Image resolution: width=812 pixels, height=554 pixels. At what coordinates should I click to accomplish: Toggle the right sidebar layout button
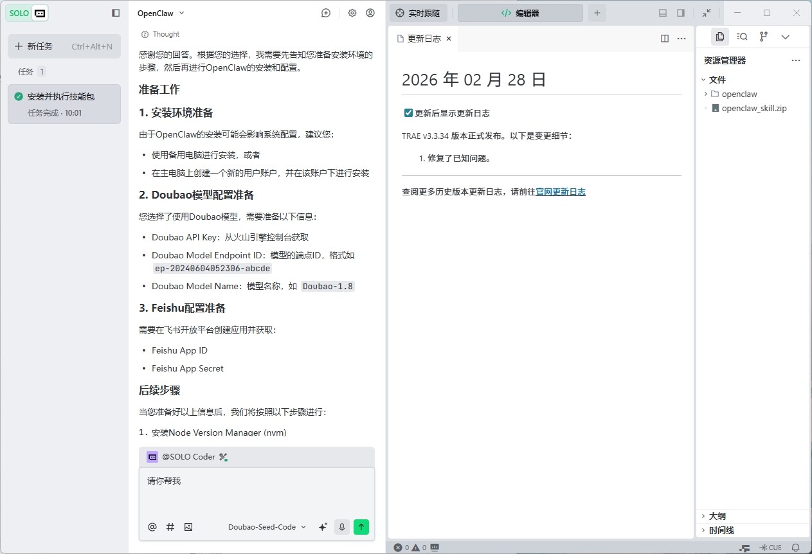coord(681,13)
